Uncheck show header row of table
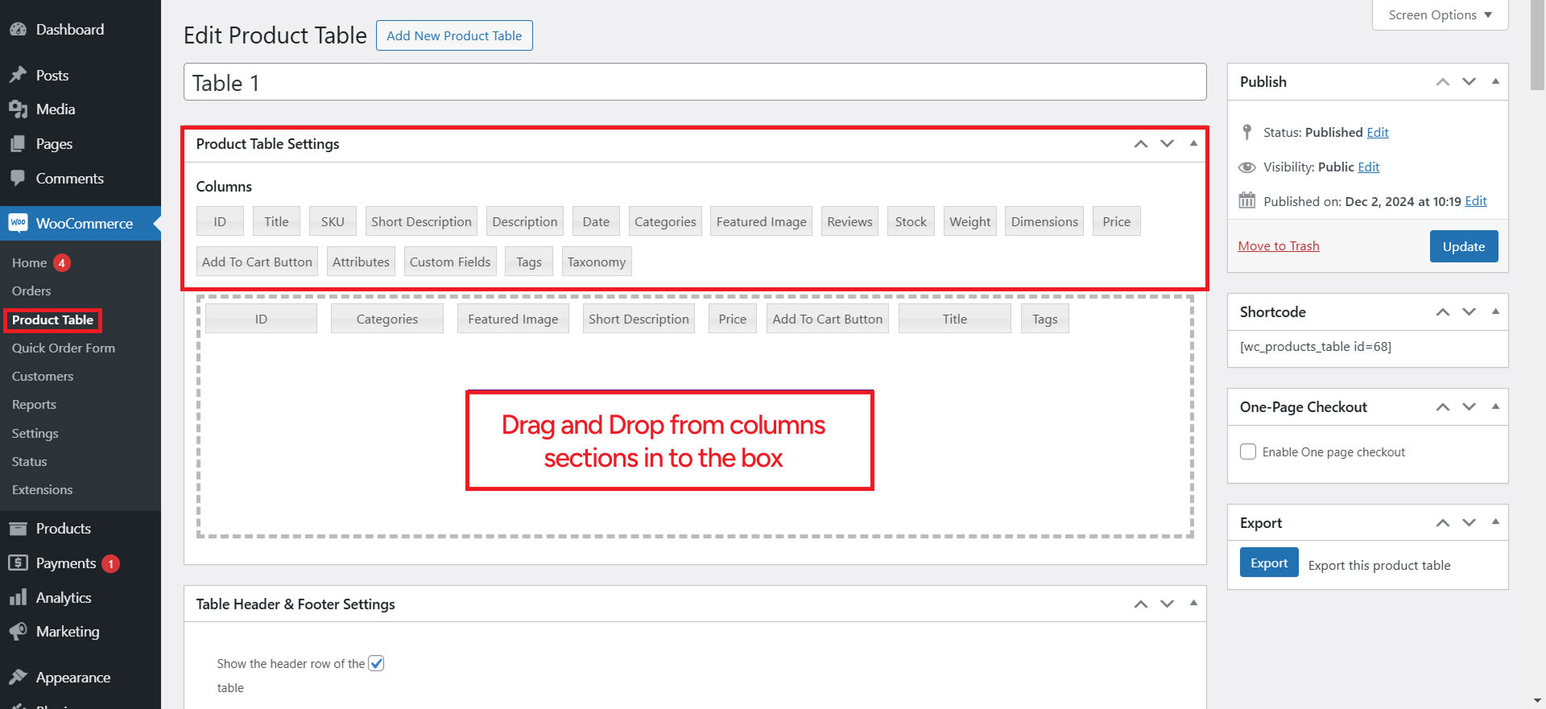The image size is (1546, 709). tap(376, 663)
